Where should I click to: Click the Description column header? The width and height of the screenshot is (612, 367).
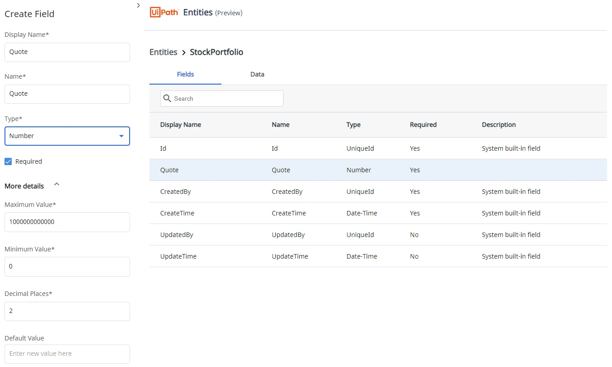coord(499,125)
